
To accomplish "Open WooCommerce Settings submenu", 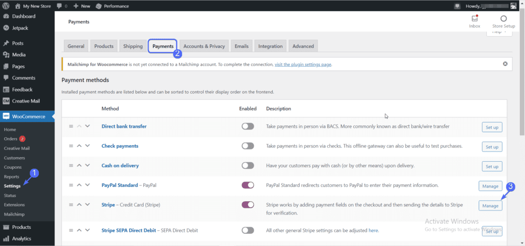I will pyautogui.click(x=12, y=186).
